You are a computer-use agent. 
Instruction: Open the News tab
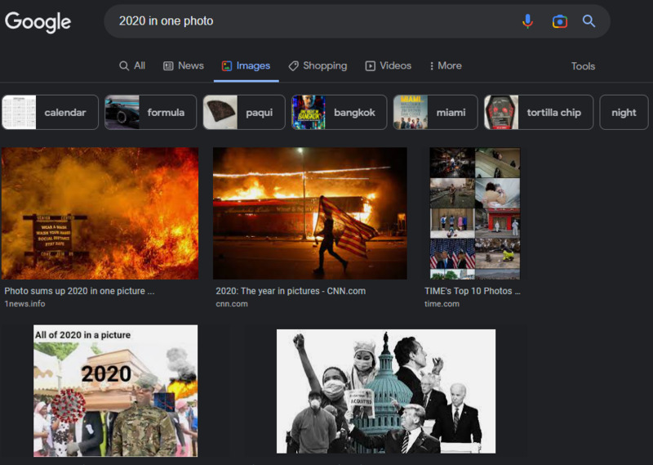coord(184,65)
